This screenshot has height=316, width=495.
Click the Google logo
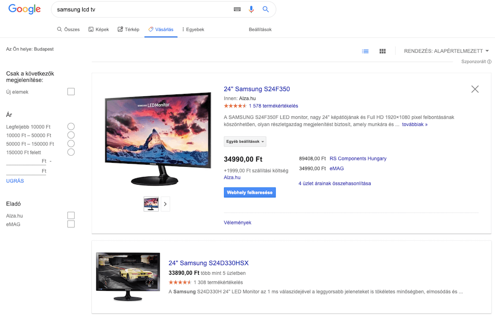click(24, 9)
